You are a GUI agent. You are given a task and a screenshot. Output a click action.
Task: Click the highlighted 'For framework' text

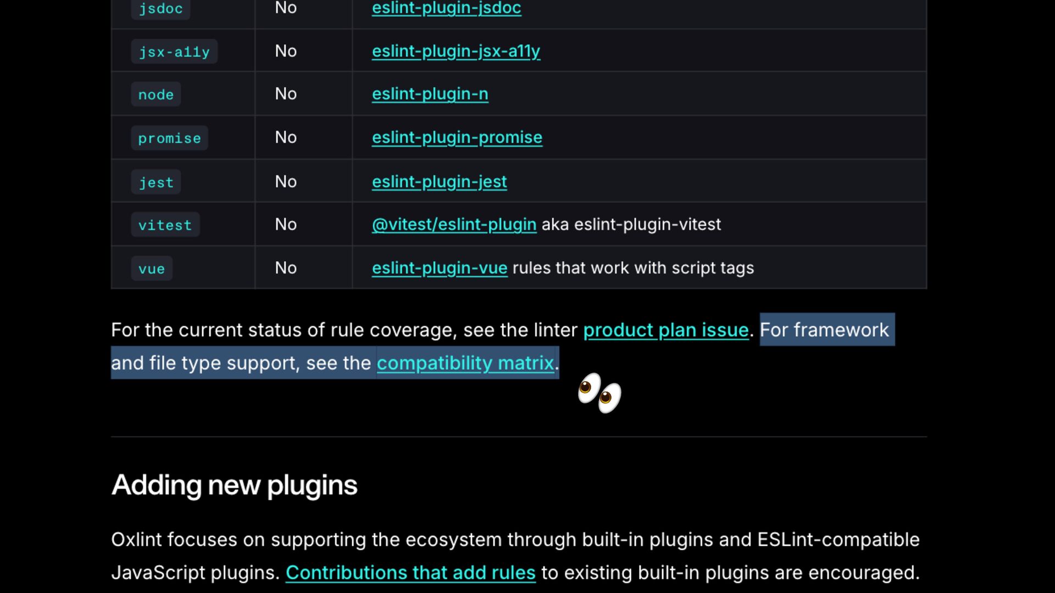pyautogui.click(x=824, y=330)
